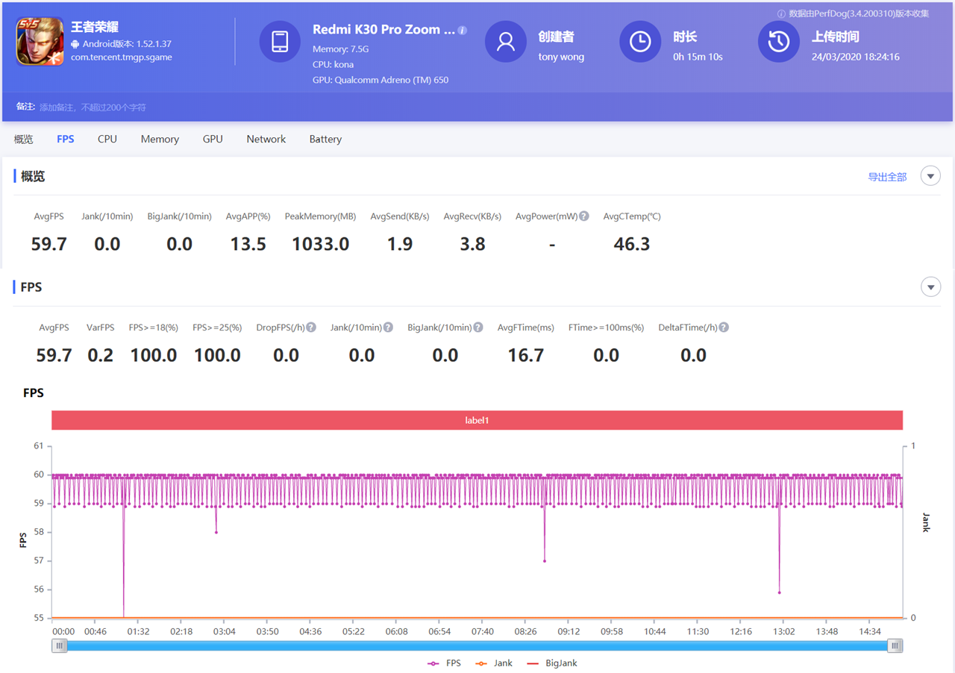Image resolution: width=955 pixels, height=673 pixels.
Task: Click the AvgRecv value 3.8
Action: 473,244
